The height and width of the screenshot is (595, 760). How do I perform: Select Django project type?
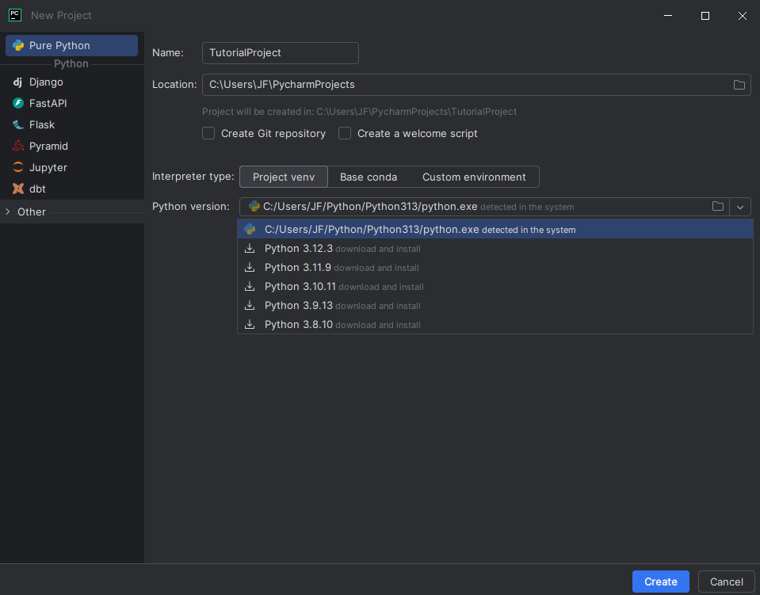click(x=72, y=82)
